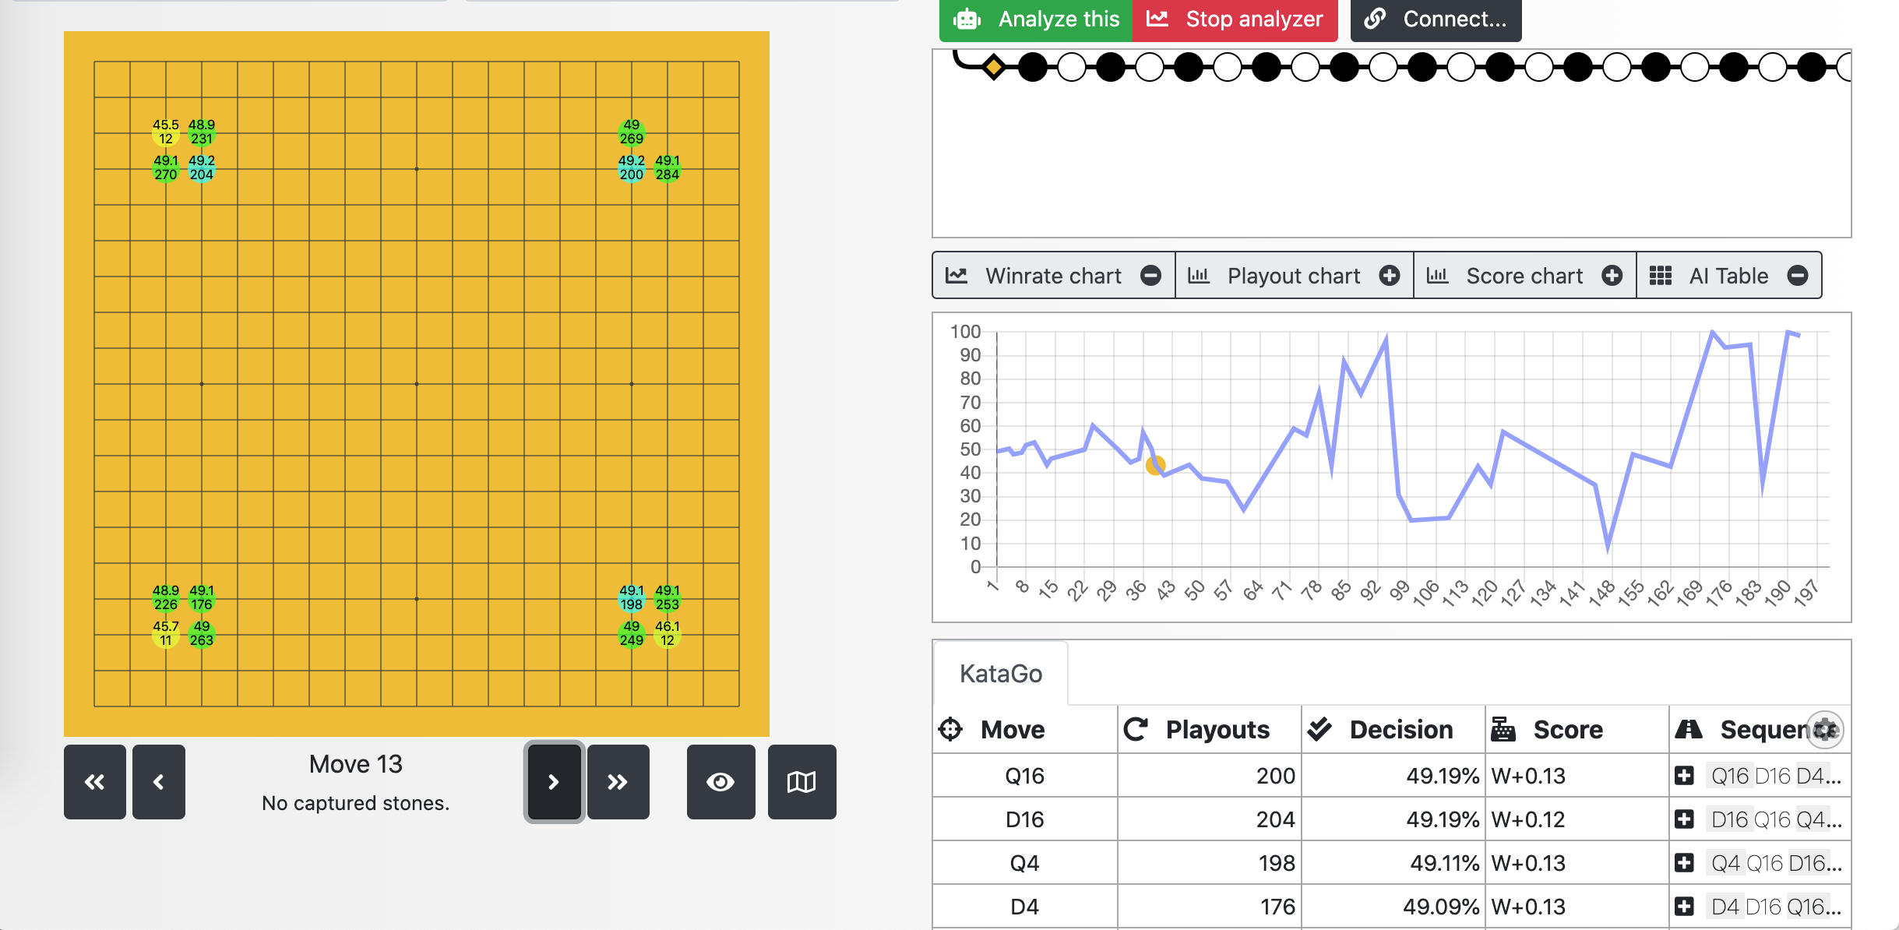The height and width of the screenshot is (930, 1899).
Task: Toggle eye visibility button below board
Action: tap(720, 782)
